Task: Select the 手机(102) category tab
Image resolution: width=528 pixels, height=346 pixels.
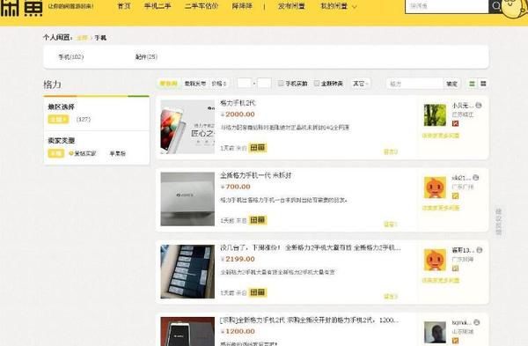Action: (x=71, y=57)
